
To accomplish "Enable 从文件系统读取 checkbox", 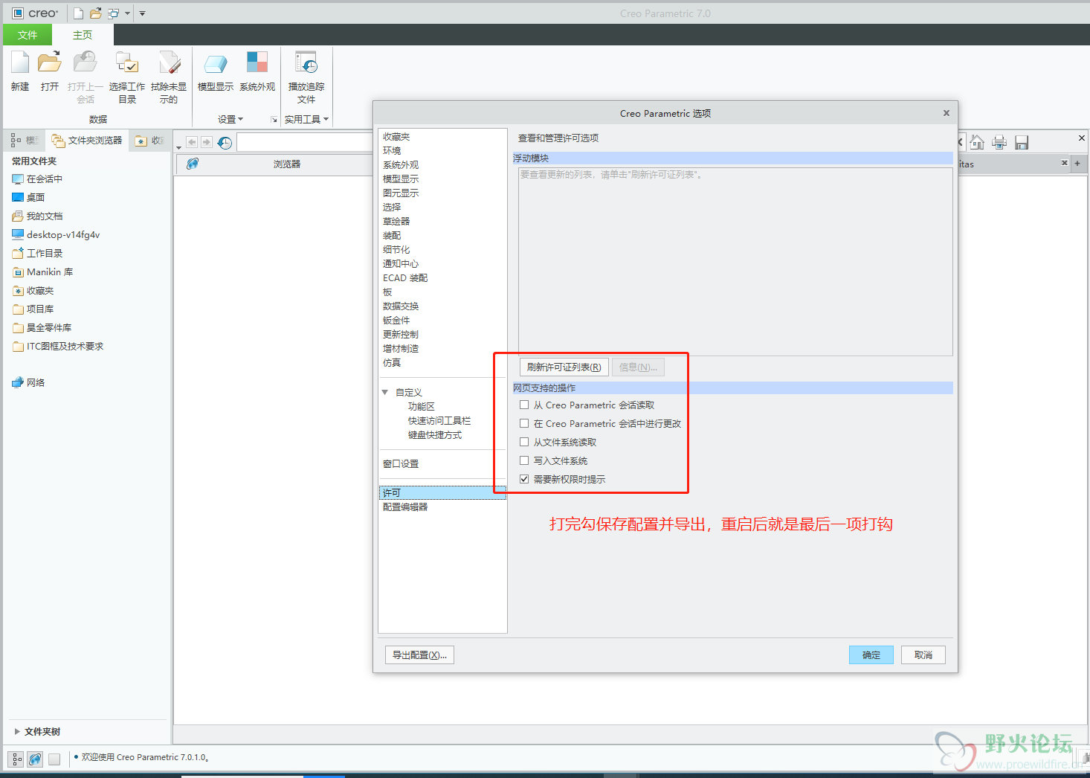I will coord(524,442).
